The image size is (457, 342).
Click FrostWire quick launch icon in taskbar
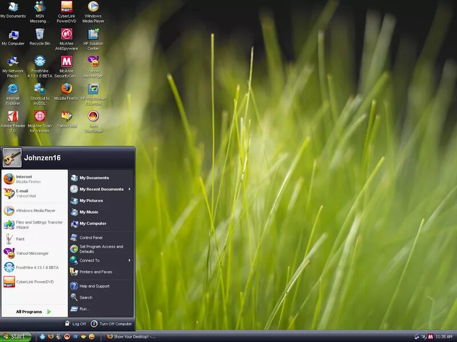click(x=42, y=336)
